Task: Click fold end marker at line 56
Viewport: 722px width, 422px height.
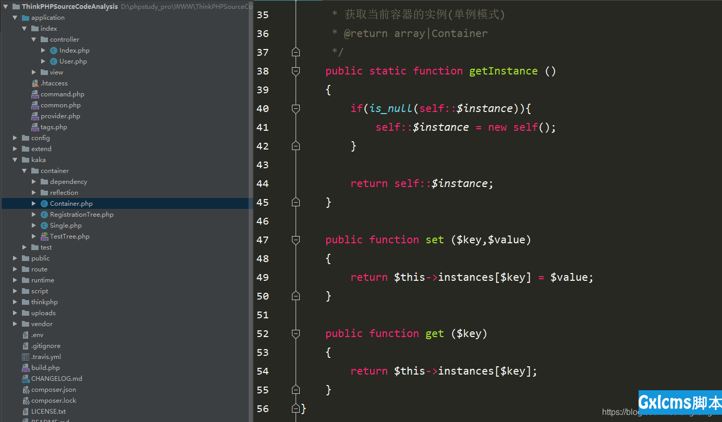Action: [296, 408]
